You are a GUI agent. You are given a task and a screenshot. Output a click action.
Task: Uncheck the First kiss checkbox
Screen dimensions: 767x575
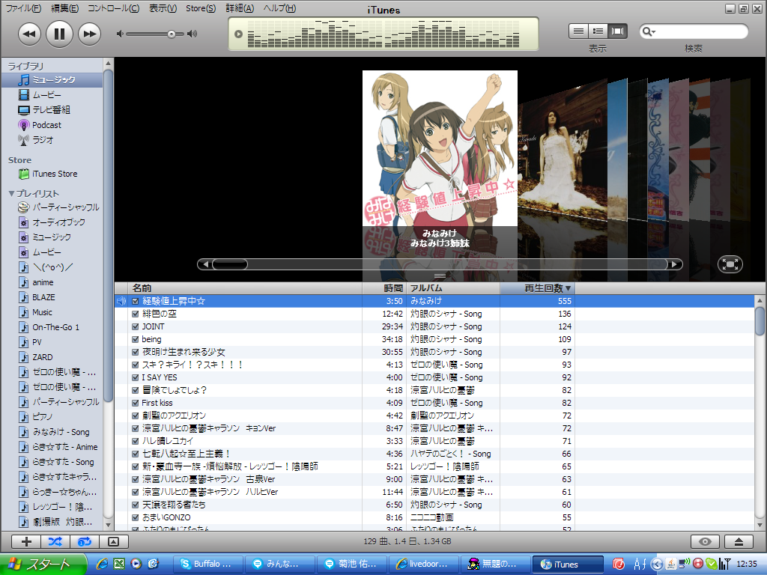(x=136, y=404)
